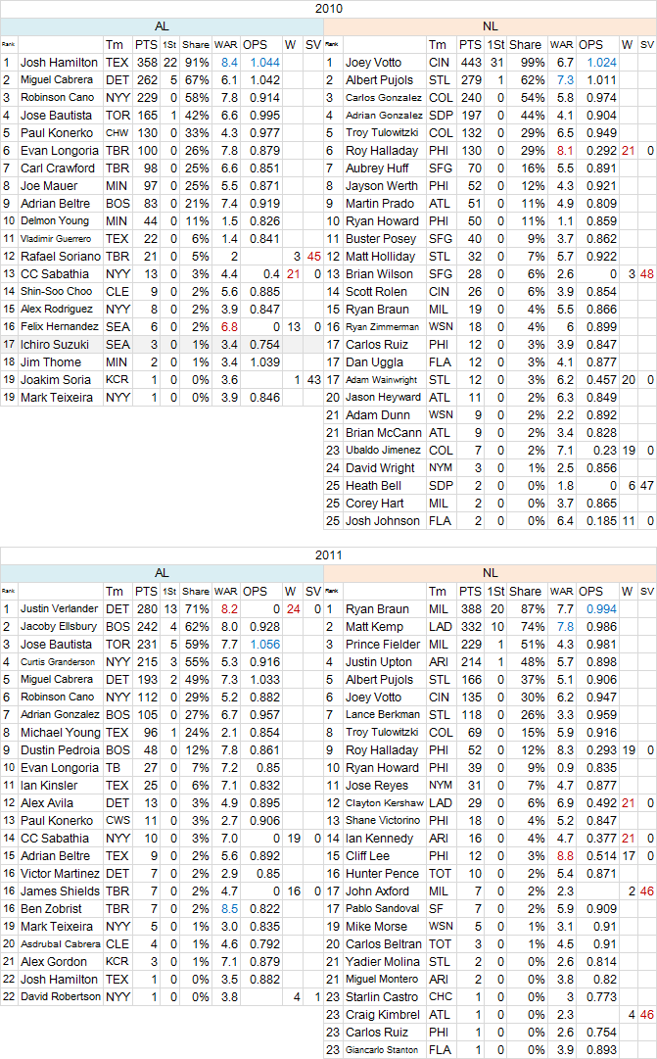Select the Ichiro Suzuki name cell
657x1059 pixels.
60,345
